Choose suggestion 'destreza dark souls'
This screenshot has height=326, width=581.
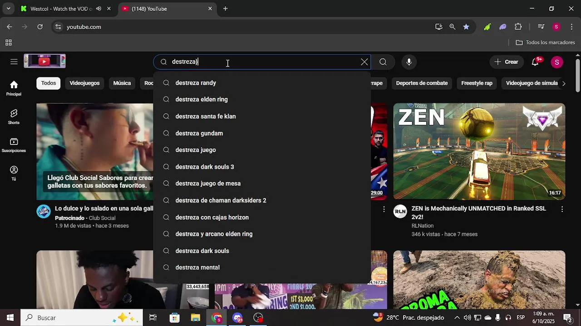tap(262, 251)
